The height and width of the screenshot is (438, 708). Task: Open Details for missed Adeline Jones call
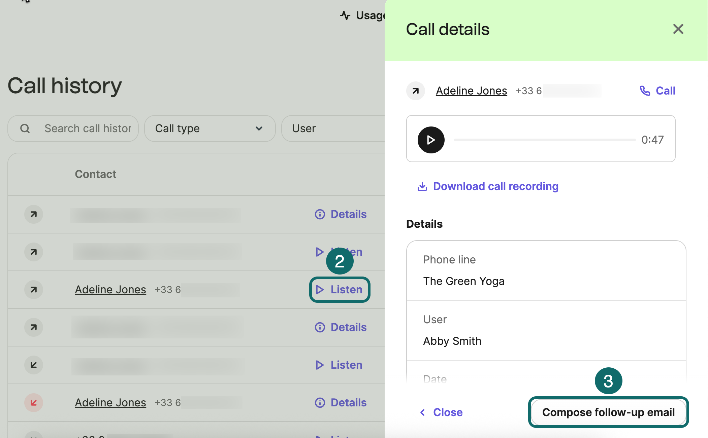(x=341, y=403)
